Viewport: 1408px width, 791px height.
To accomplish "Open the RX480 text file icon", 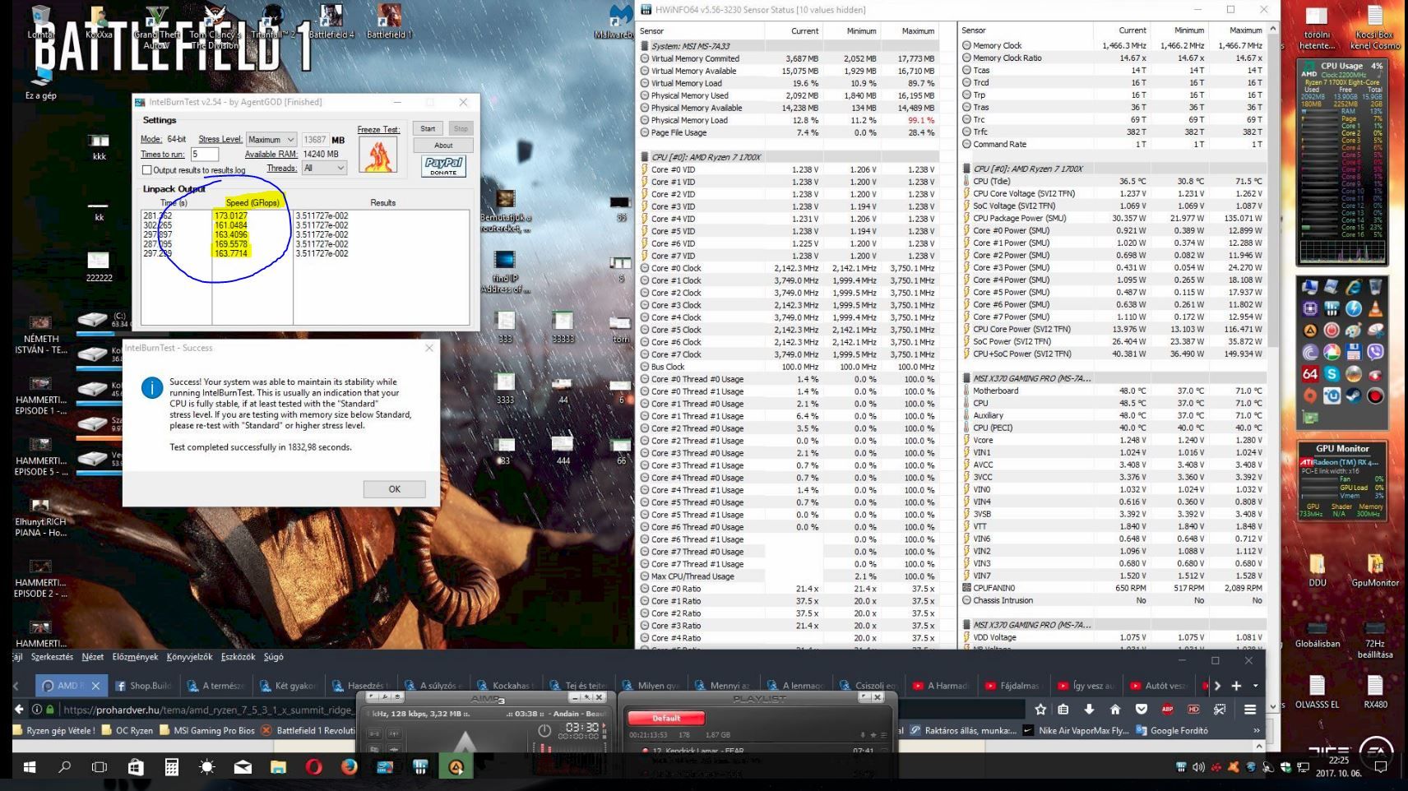I will [1374, 691].
